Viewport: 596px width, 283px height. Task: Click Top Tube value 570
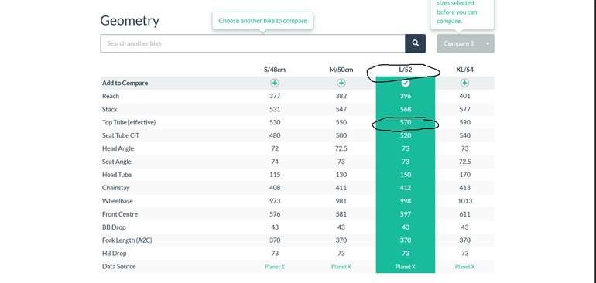click(406, 123)
